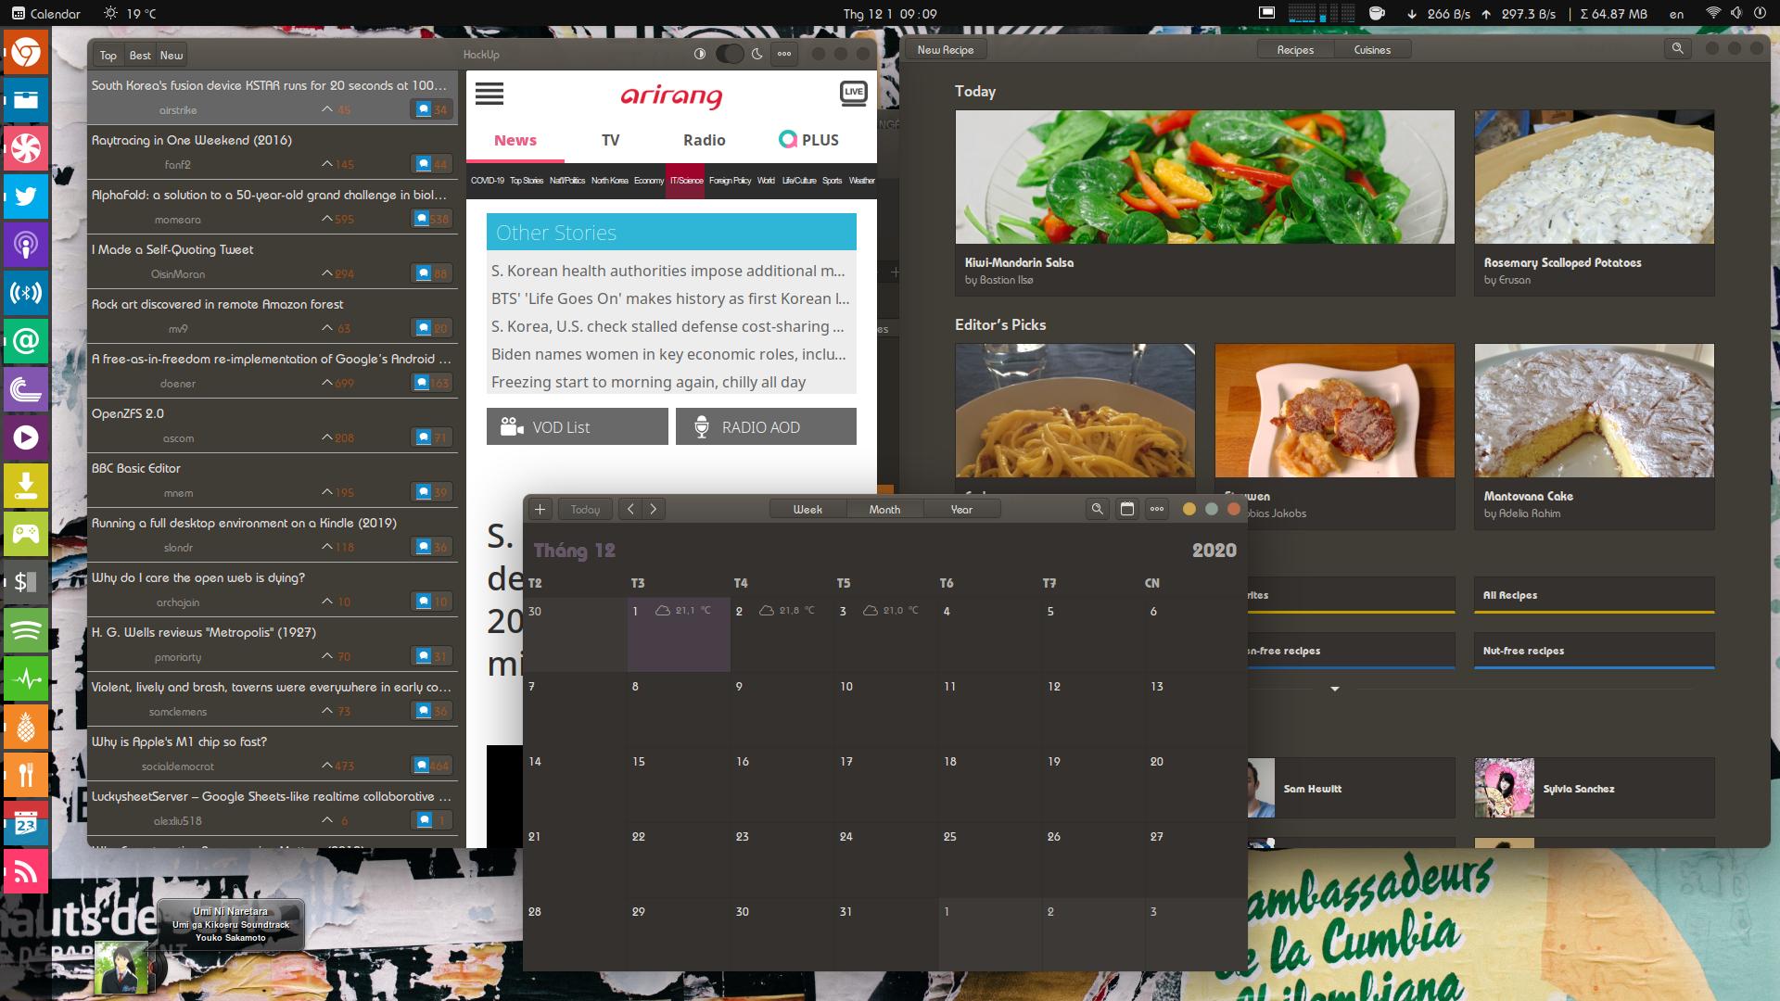Open the RSS feed reader dock icon
The width and height of the screenshot is (1780, 1001).
[26, 871]
